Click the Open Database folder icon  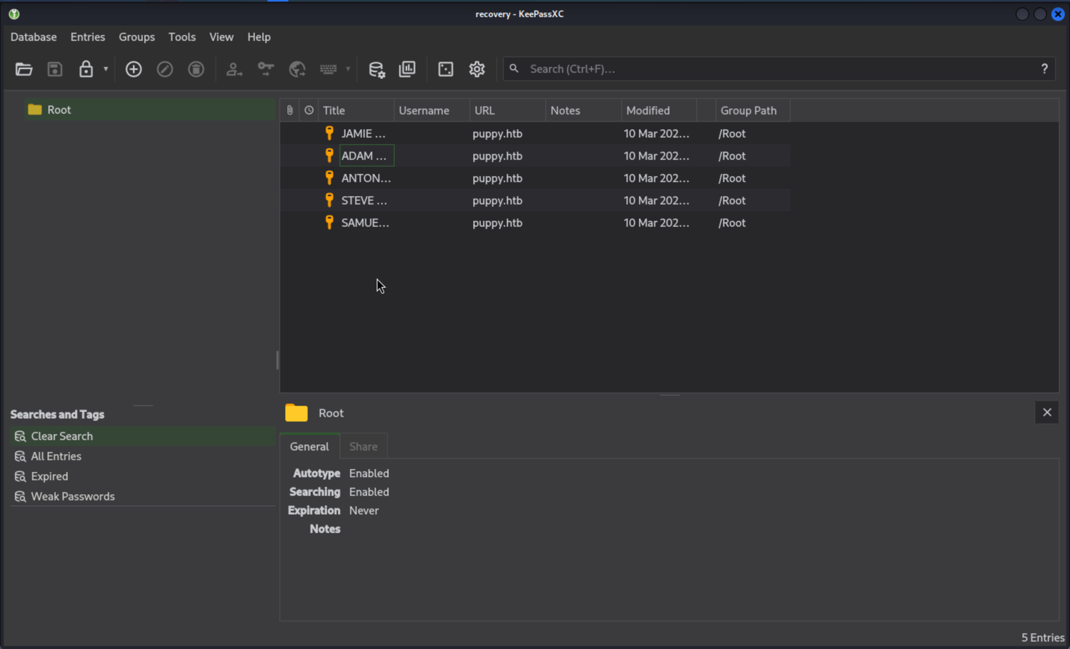[x=24, y=69]
